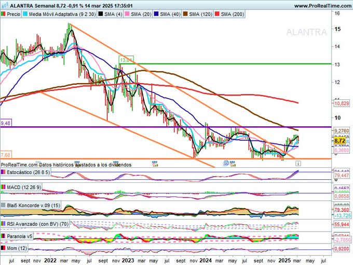Select the orange 7,68 level label

[6, 155]
